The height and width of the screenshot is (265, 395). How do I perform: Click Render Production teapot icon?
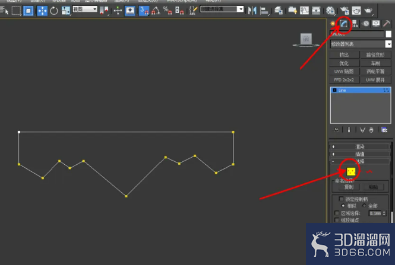pos(368,11)
